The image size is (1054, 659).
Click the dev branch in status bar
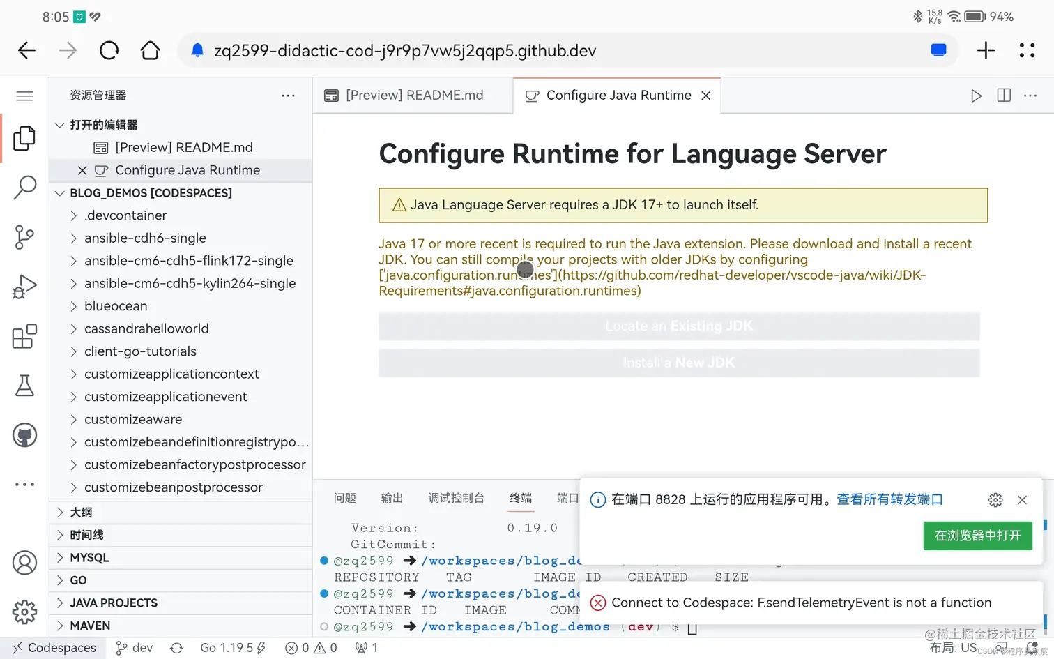point(134,648)
